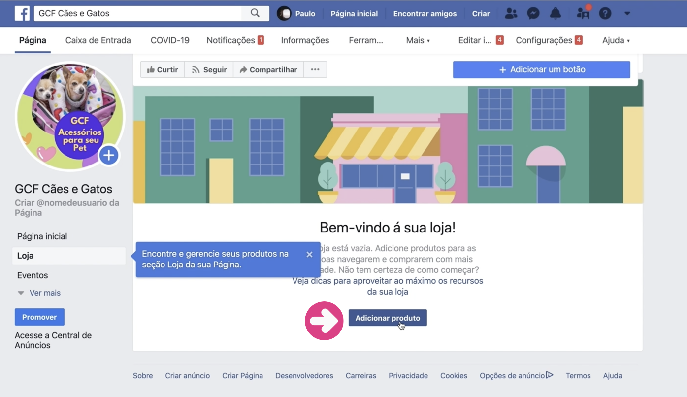The height and width of the screenshot is (397, 687).
Task: Click the GCF Cães e Gatos page name
Action: tap(64, 189)
